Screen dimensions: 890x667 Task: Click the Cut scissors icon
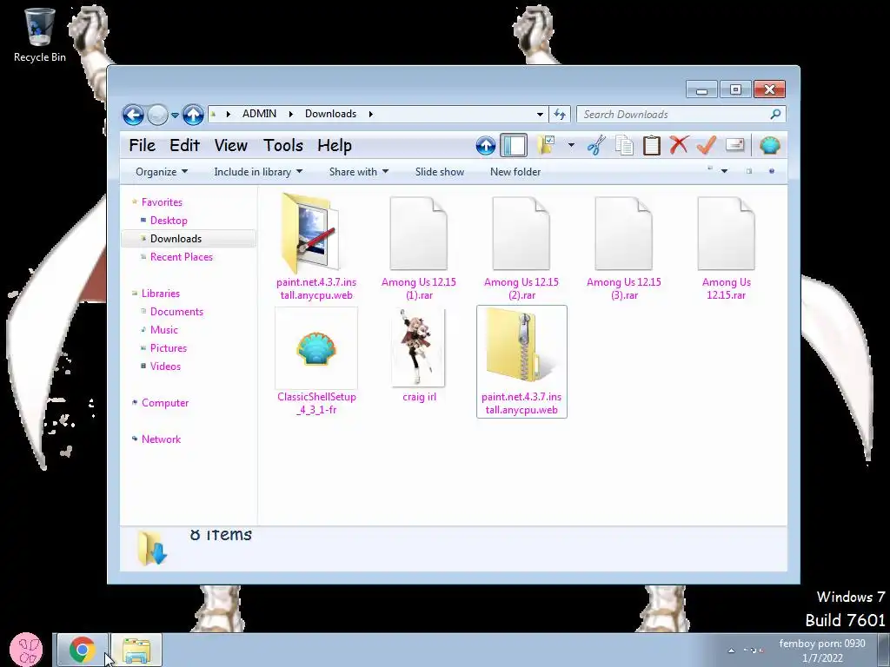[x=596, y=146]
